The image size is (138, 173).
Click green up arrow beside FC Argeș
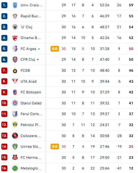coord(39,49)
